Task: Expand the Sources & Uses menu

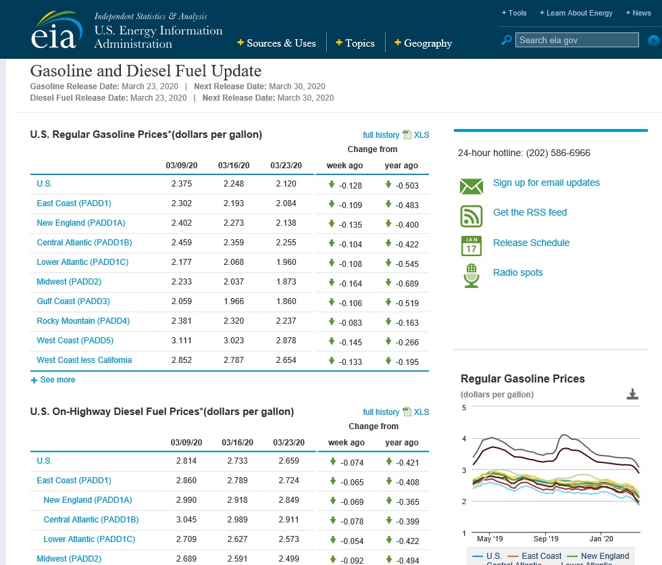Action: coord(276,43)
